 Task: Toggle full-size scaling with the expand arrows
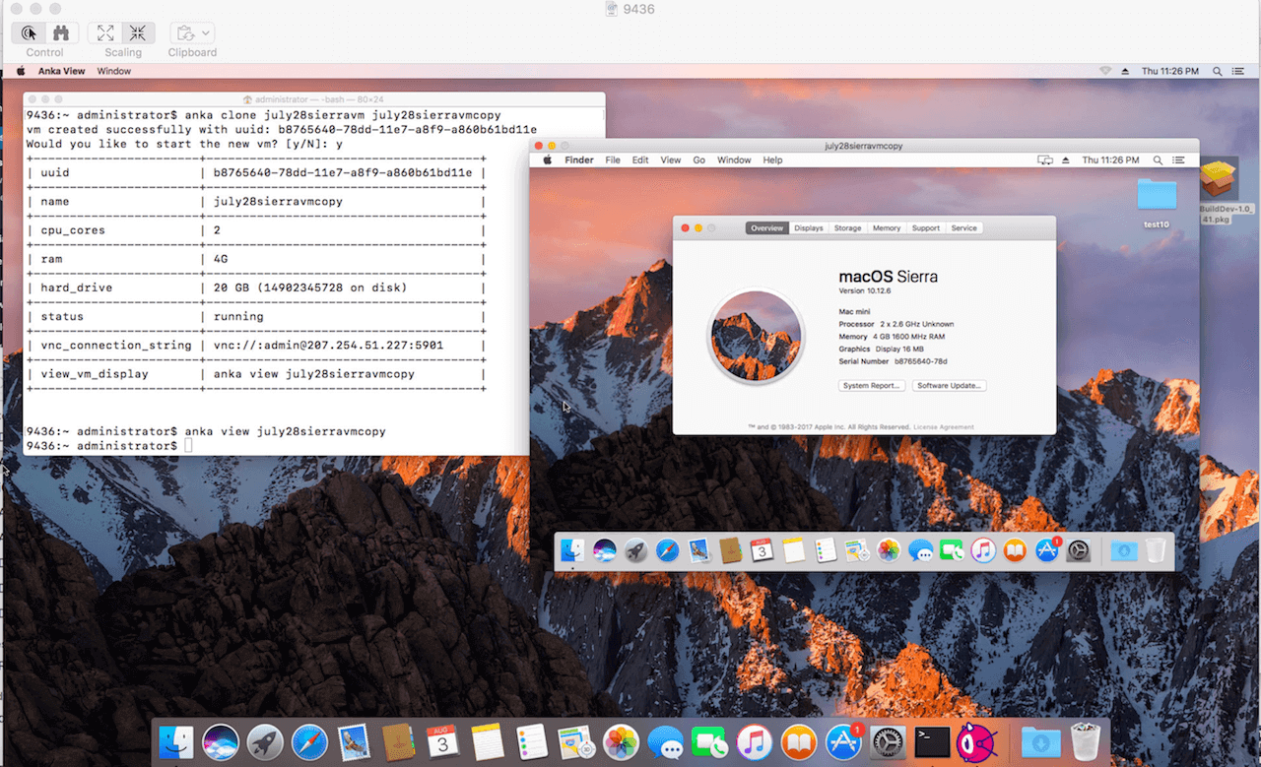(x=105, y=32)
